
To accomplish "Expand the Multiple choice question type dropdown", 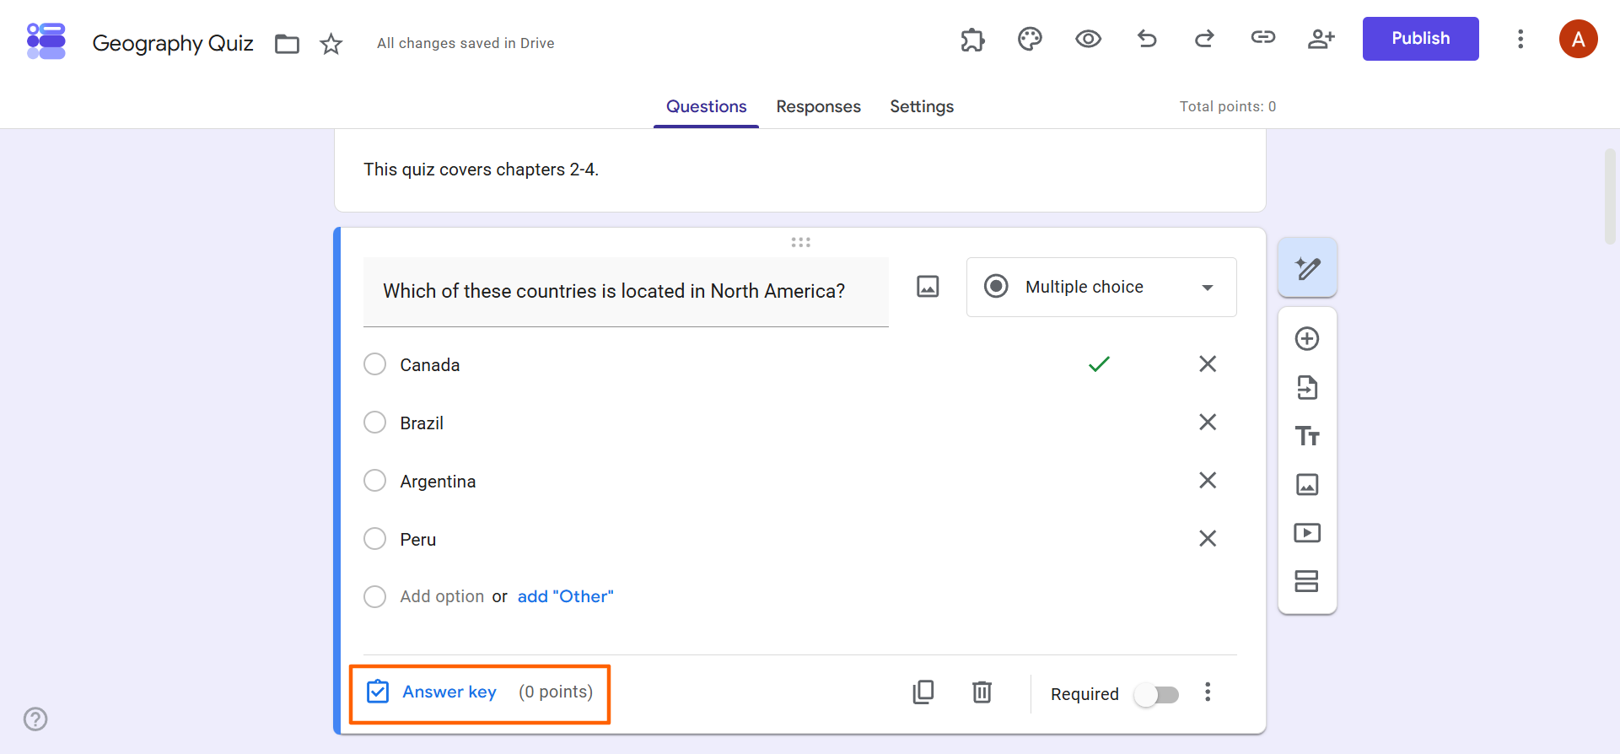I will pos(1101,288).
